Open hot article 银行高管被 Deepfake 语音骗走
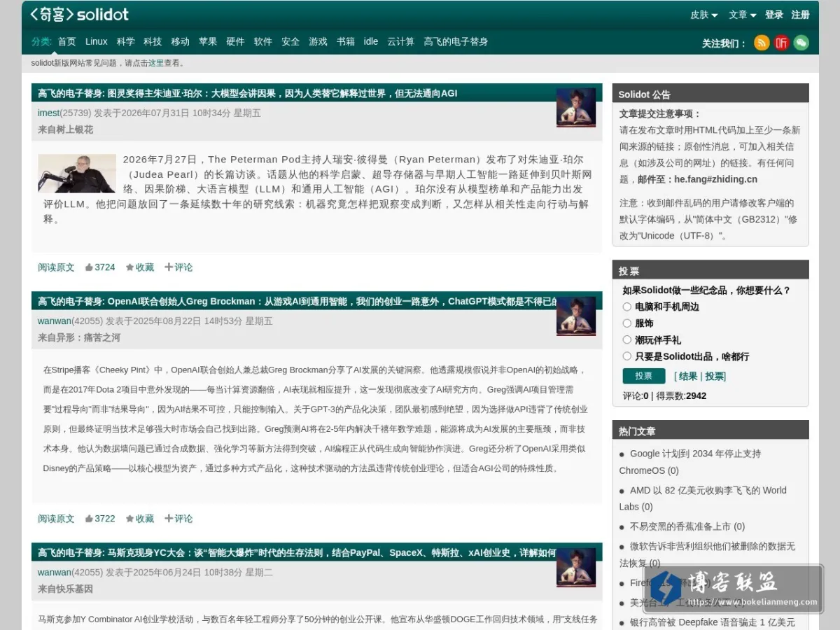Viewport: 840px width, 630px height. click(x=713, y=622)
